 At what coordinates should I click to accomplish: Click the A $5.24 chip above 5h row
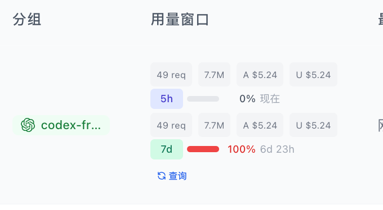pos(260,75)
